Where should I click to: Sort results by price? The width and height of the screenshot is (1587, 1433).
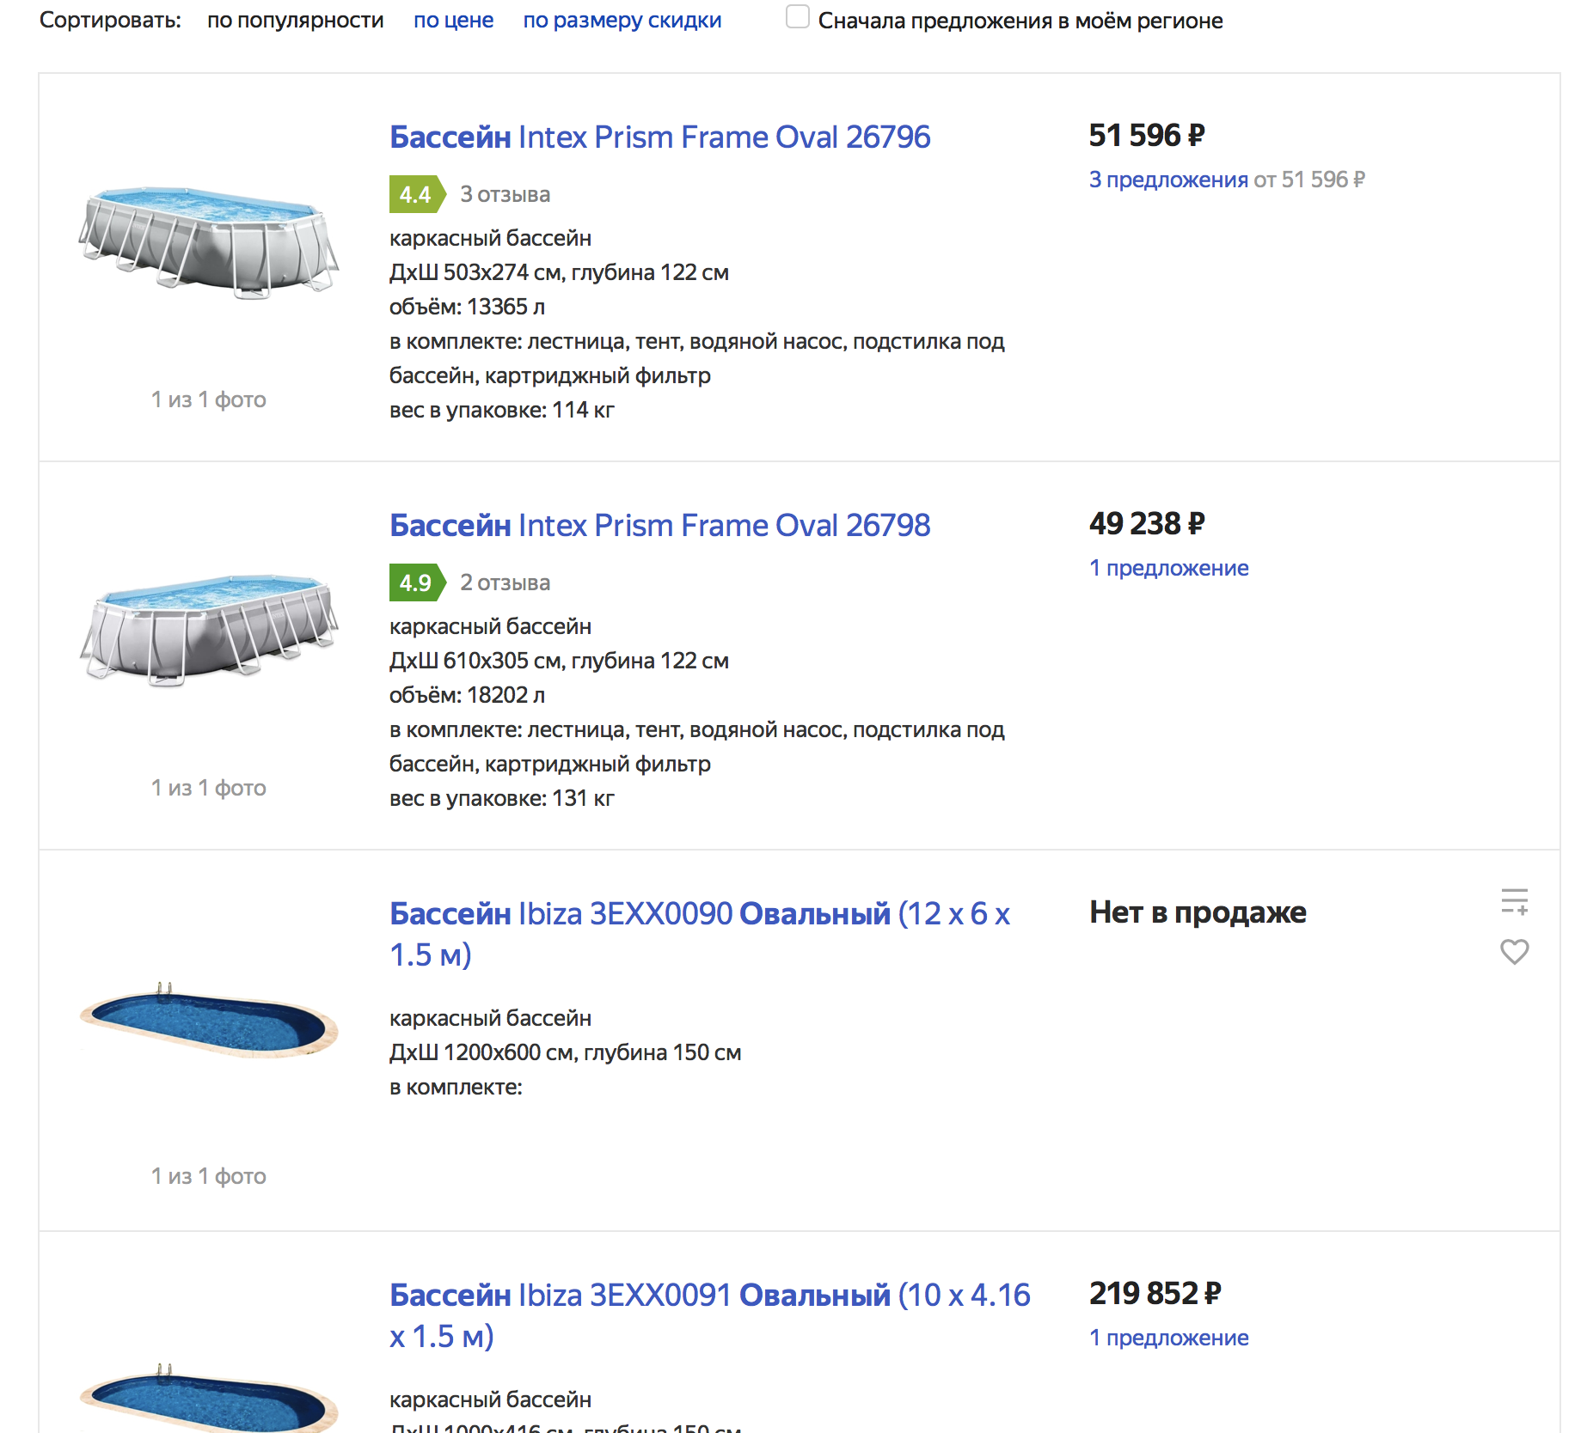(453, 21)
